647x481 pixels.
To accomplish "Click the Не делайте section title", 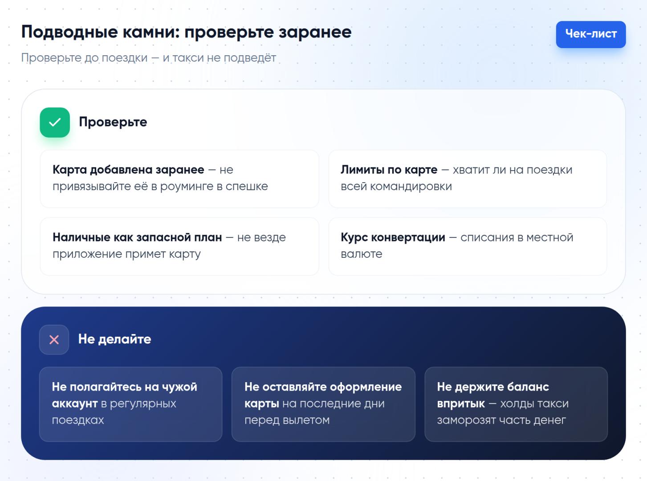I will click(115, 339).
